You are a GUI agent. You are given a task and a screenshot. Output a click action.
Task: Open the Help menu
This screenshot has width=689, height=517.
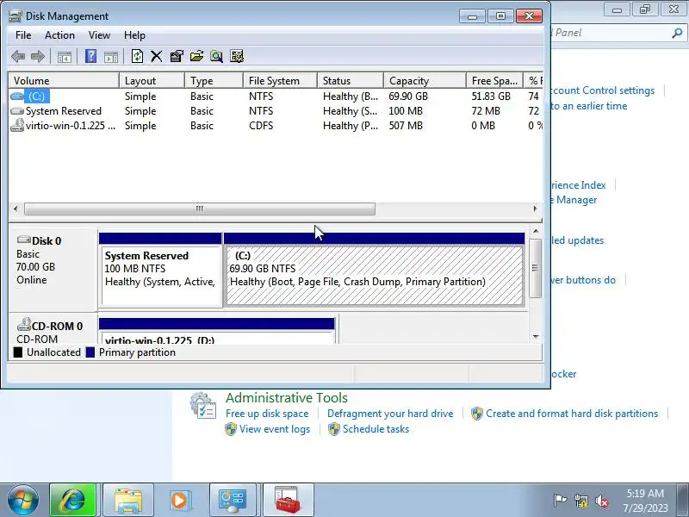point(134,35)
